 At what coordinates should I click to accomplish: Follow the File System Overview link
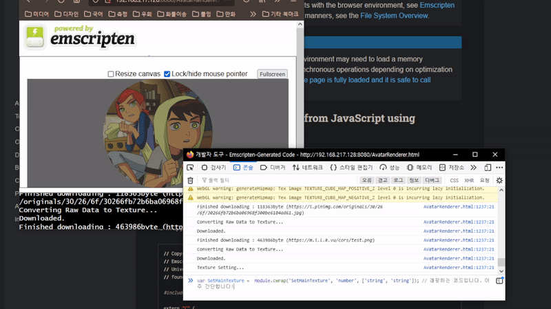coord(393,15)
